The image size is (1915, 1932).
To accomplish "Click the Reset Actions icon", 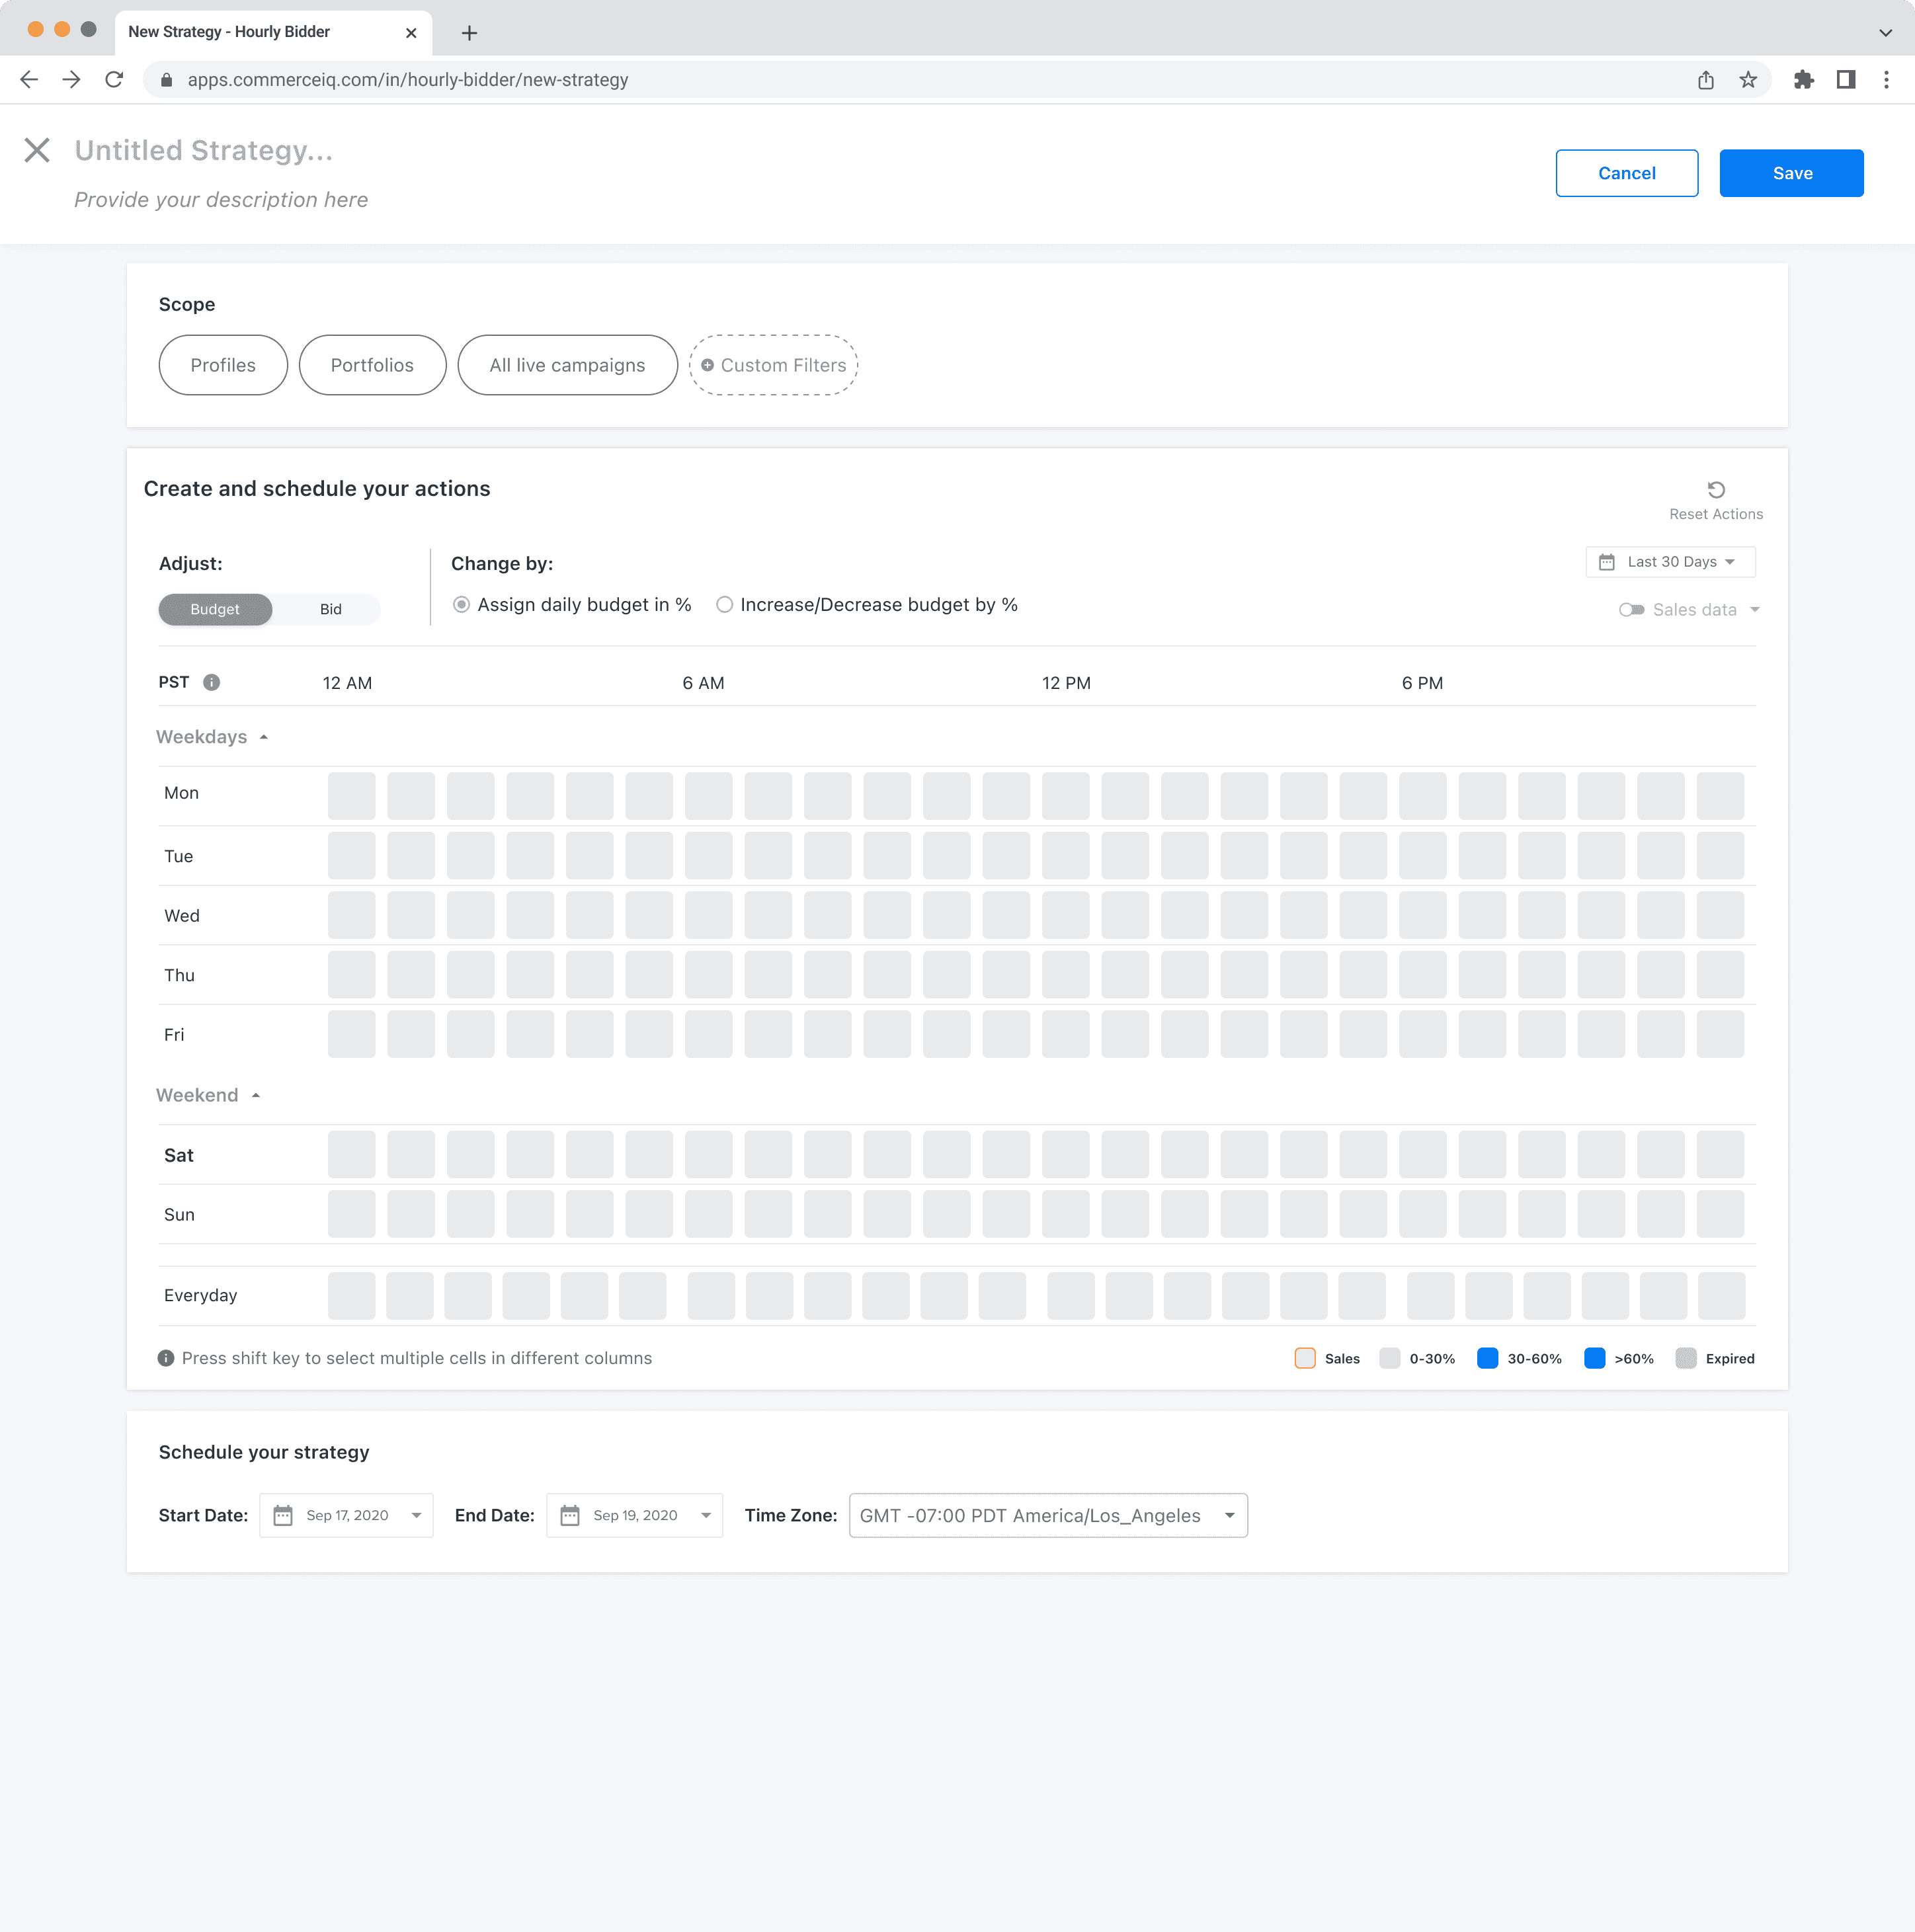I will click(1715, 490).
